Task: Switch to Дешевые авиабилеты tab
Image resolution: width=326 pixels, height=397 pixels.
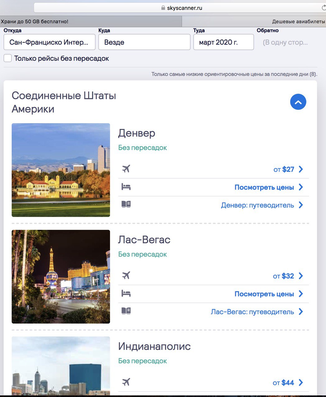Action: click(254, 21)
